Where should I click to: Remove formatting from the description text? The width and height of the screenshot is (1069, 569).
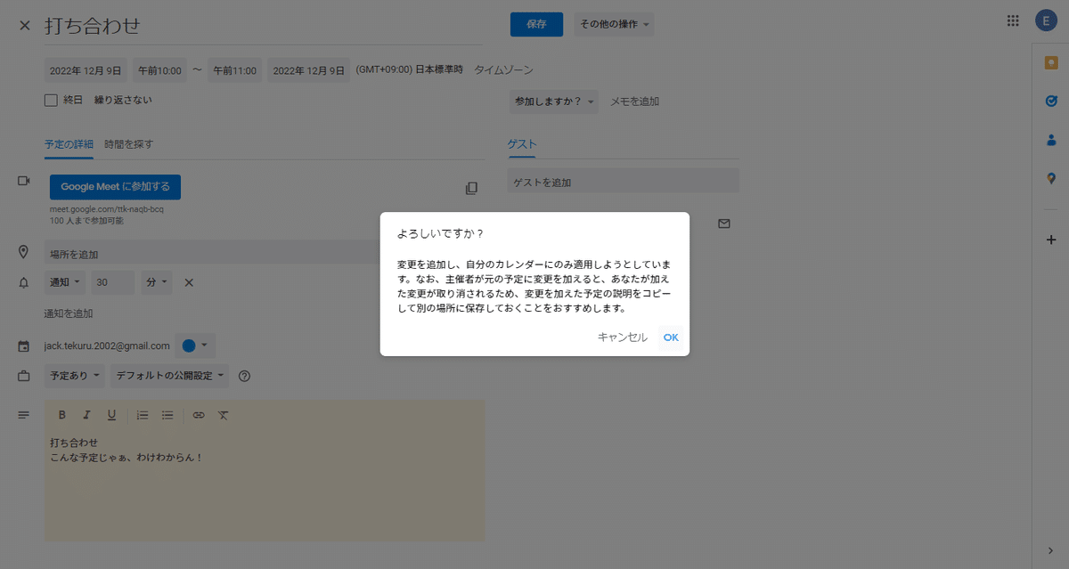224,414
